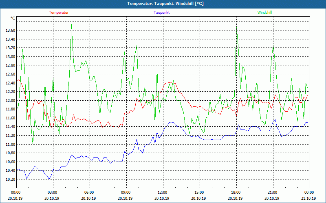Click the 12,40 y-axis value
The width and height of the screenshot is (326, 203).
tap(11, 83)
